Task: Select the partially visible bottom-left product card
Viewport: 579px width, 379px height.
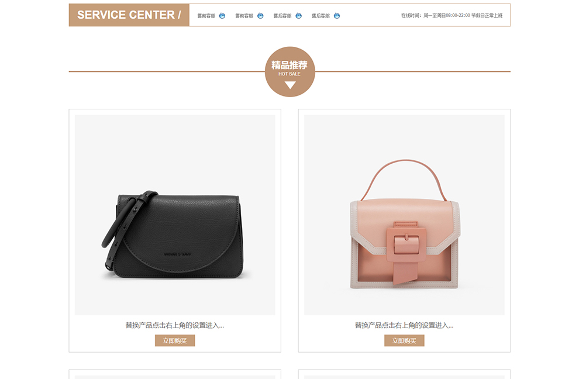Action: point(175,374)
